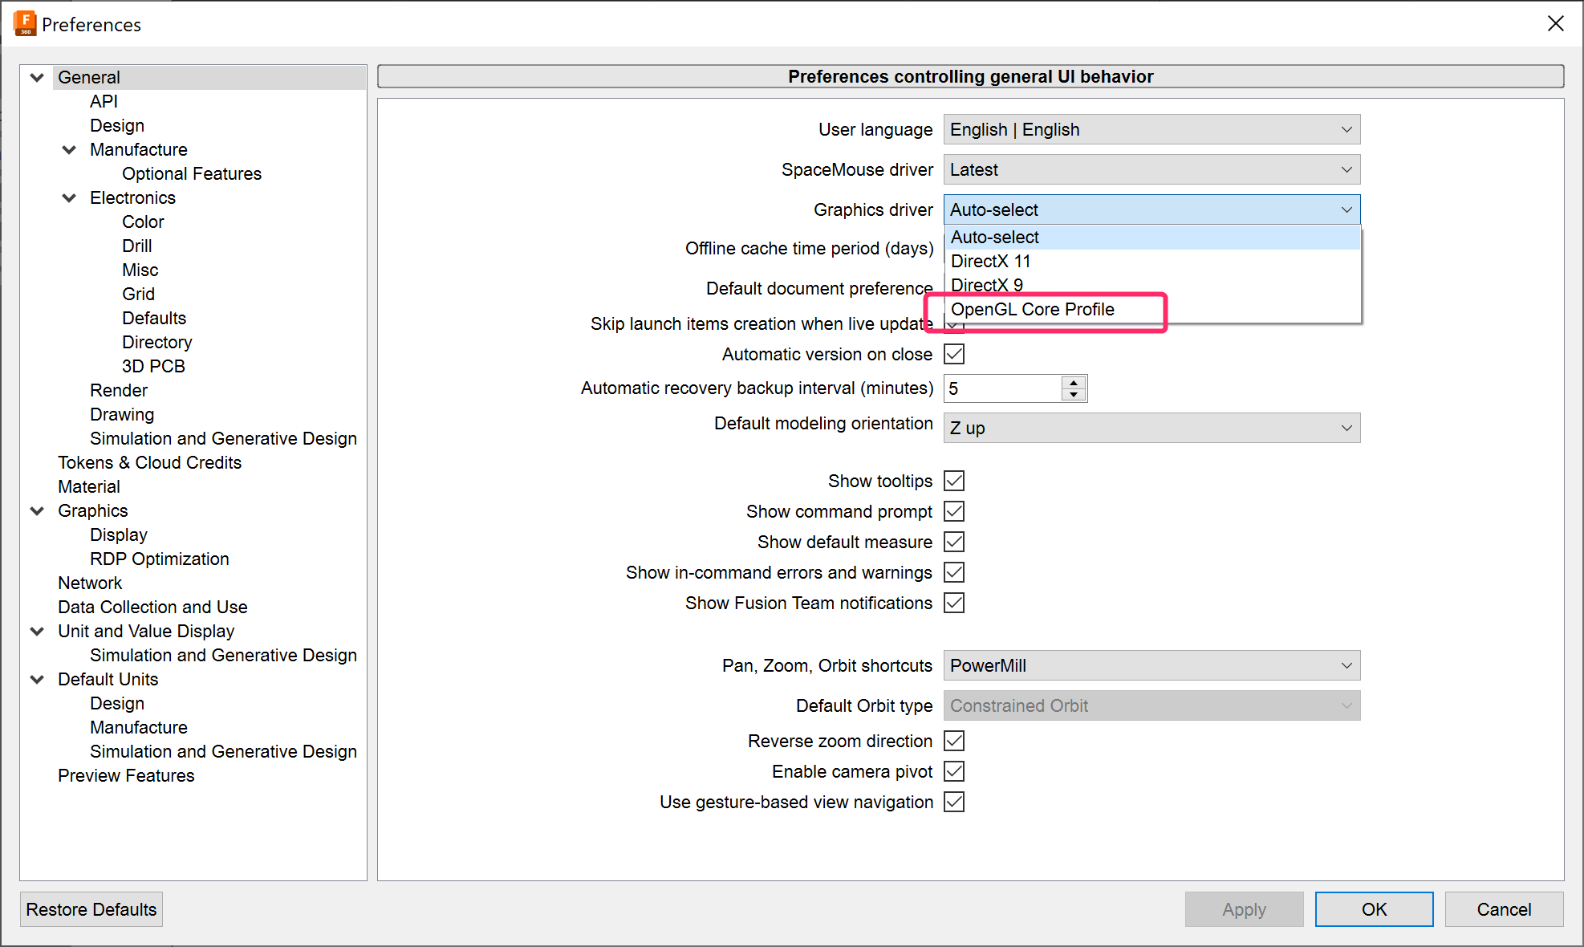
Task: Click the recovery interval decrement arrow
Action: click(1074, 395)
